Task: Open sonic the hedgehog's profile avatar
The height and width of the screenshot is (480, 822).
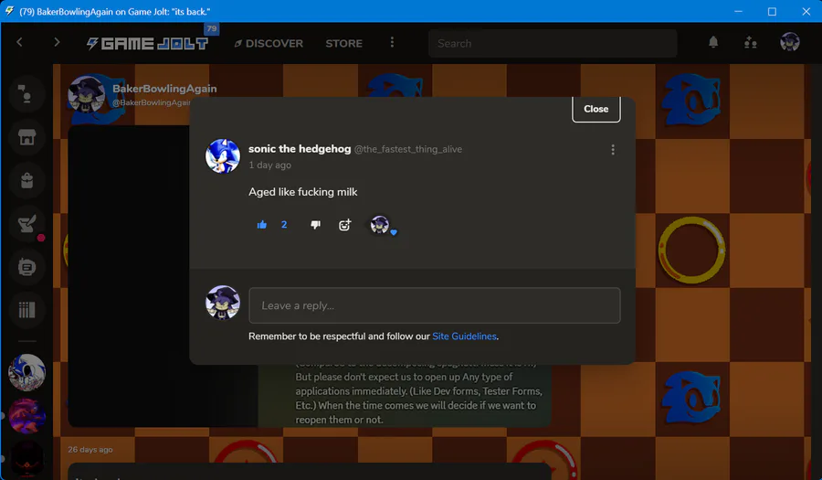Action: point(223,156)
